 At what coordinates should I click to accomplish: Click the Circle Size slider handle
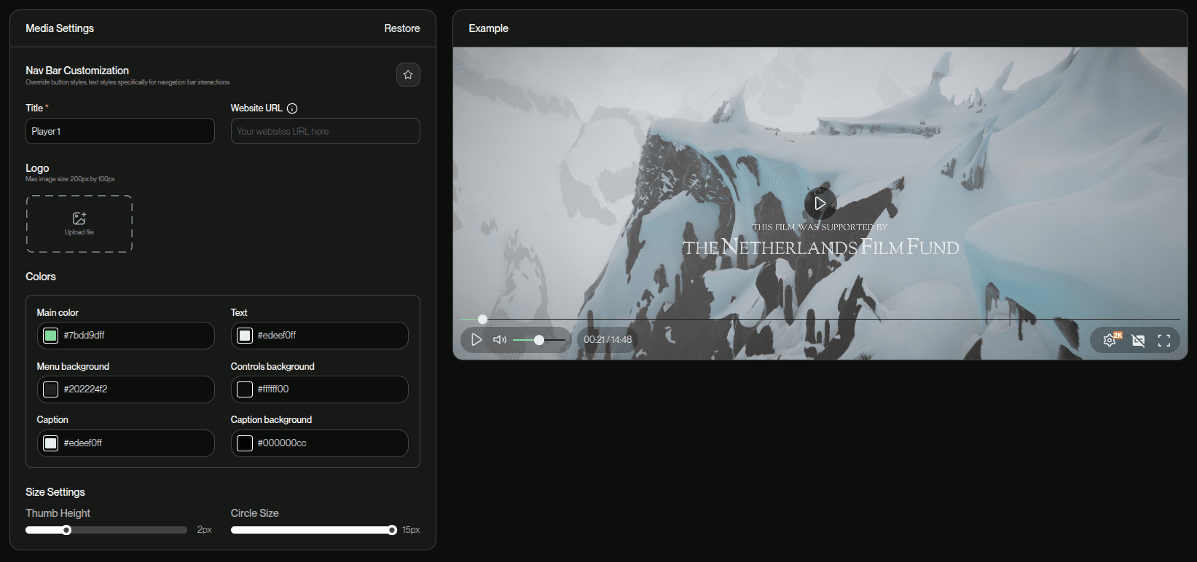392,530
